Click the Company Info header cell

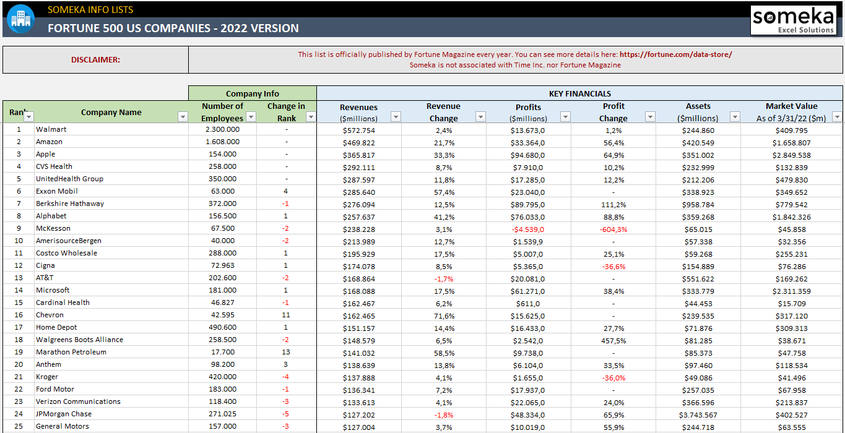252,93
